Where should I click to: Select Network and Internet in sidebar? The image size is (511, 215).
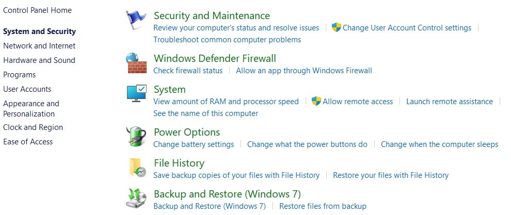click(x=39, y=46)
